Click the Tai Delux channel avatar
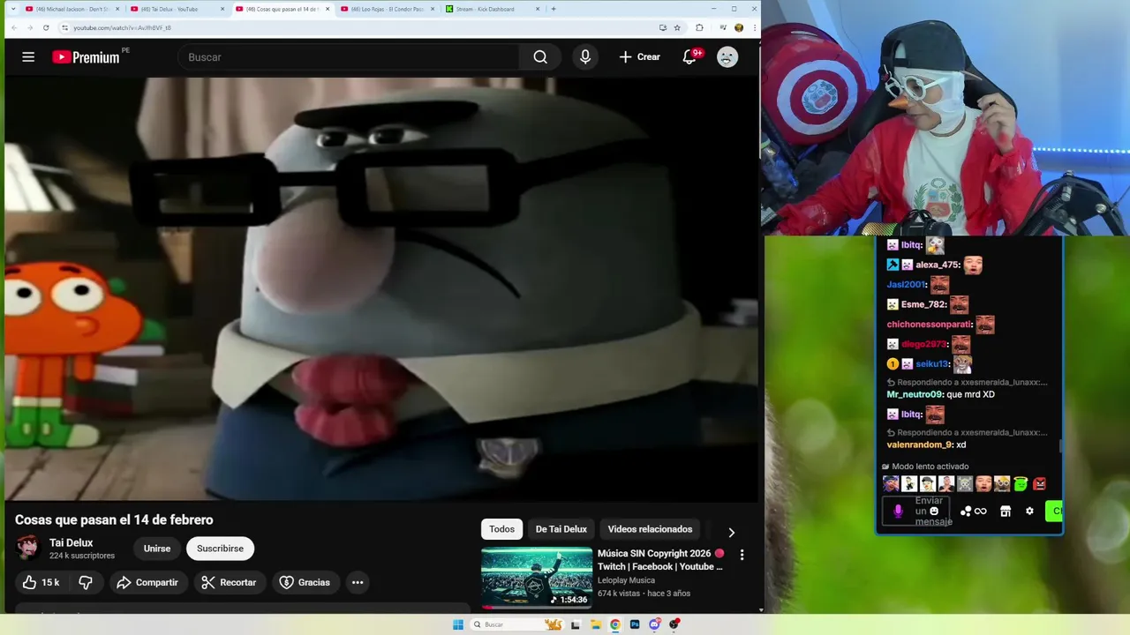Viewport: 1130px width, 635px height. (28, 548)
